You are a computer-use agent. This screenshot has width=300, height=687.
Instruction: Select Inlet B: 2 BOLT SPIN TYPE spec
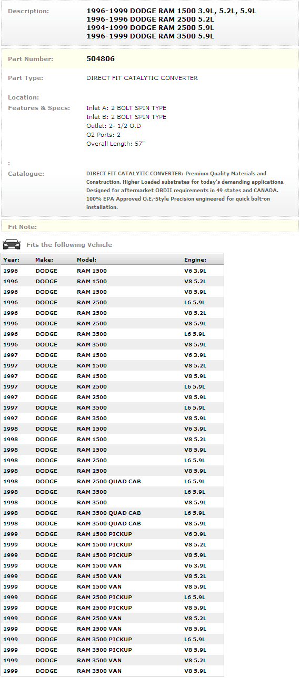click(126, 117)
